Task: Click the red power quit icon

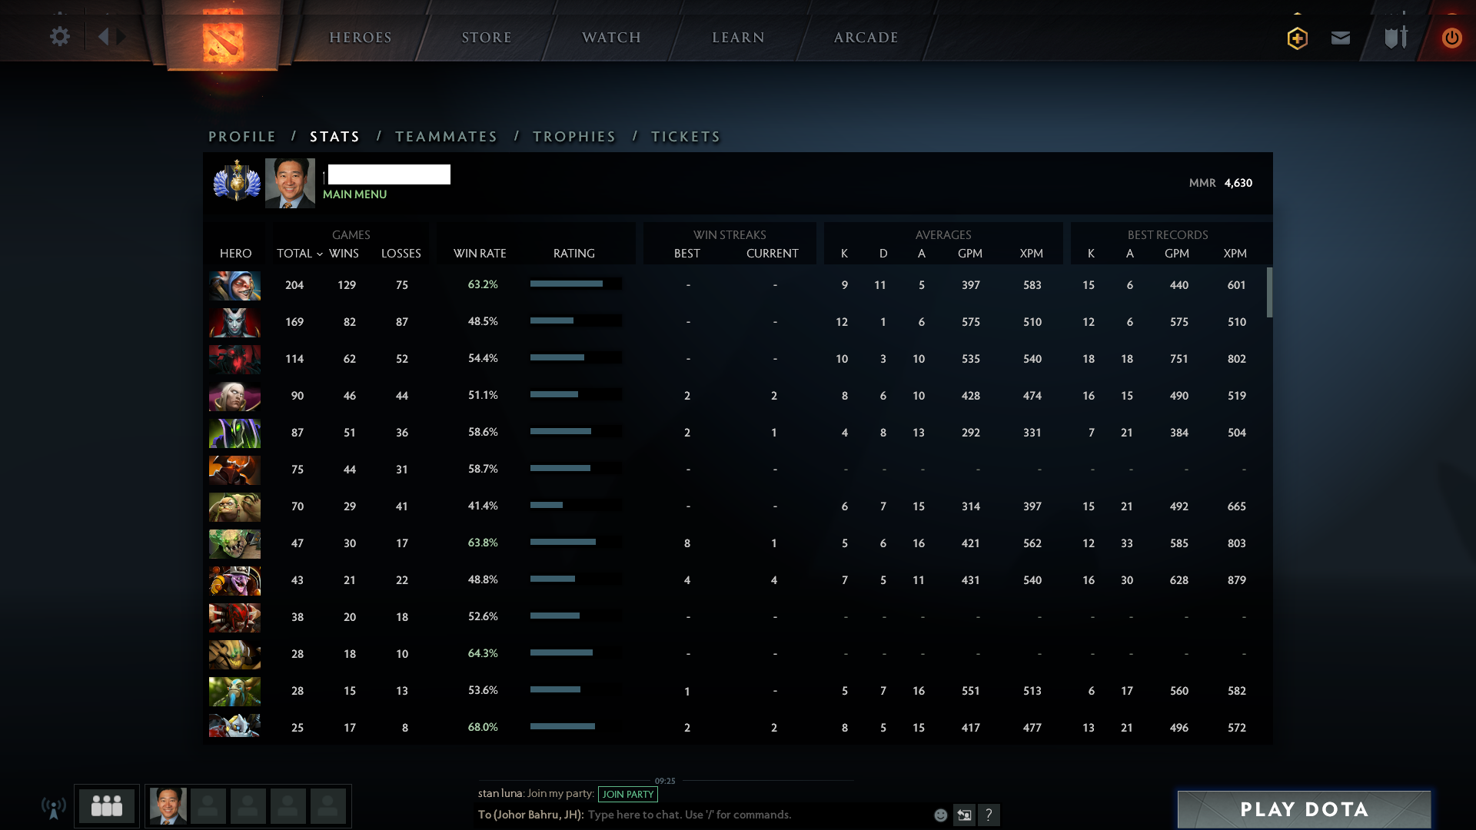Action: tap(1451, 38)
